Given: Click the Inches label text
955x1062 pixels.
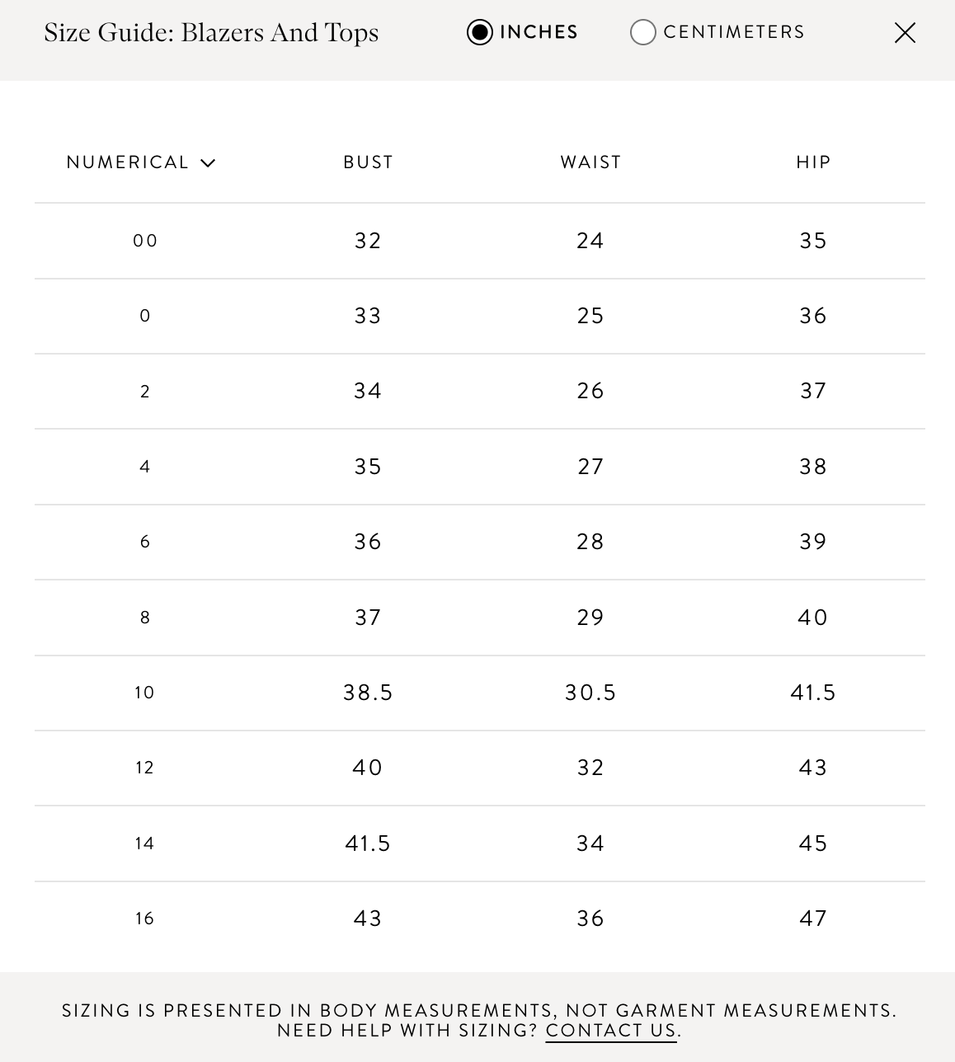Looking at the screenshot, I should [539, 32].
